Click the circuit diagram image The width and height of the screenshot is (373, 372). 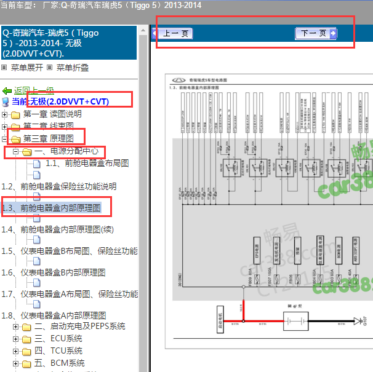[x=269, y=211]
